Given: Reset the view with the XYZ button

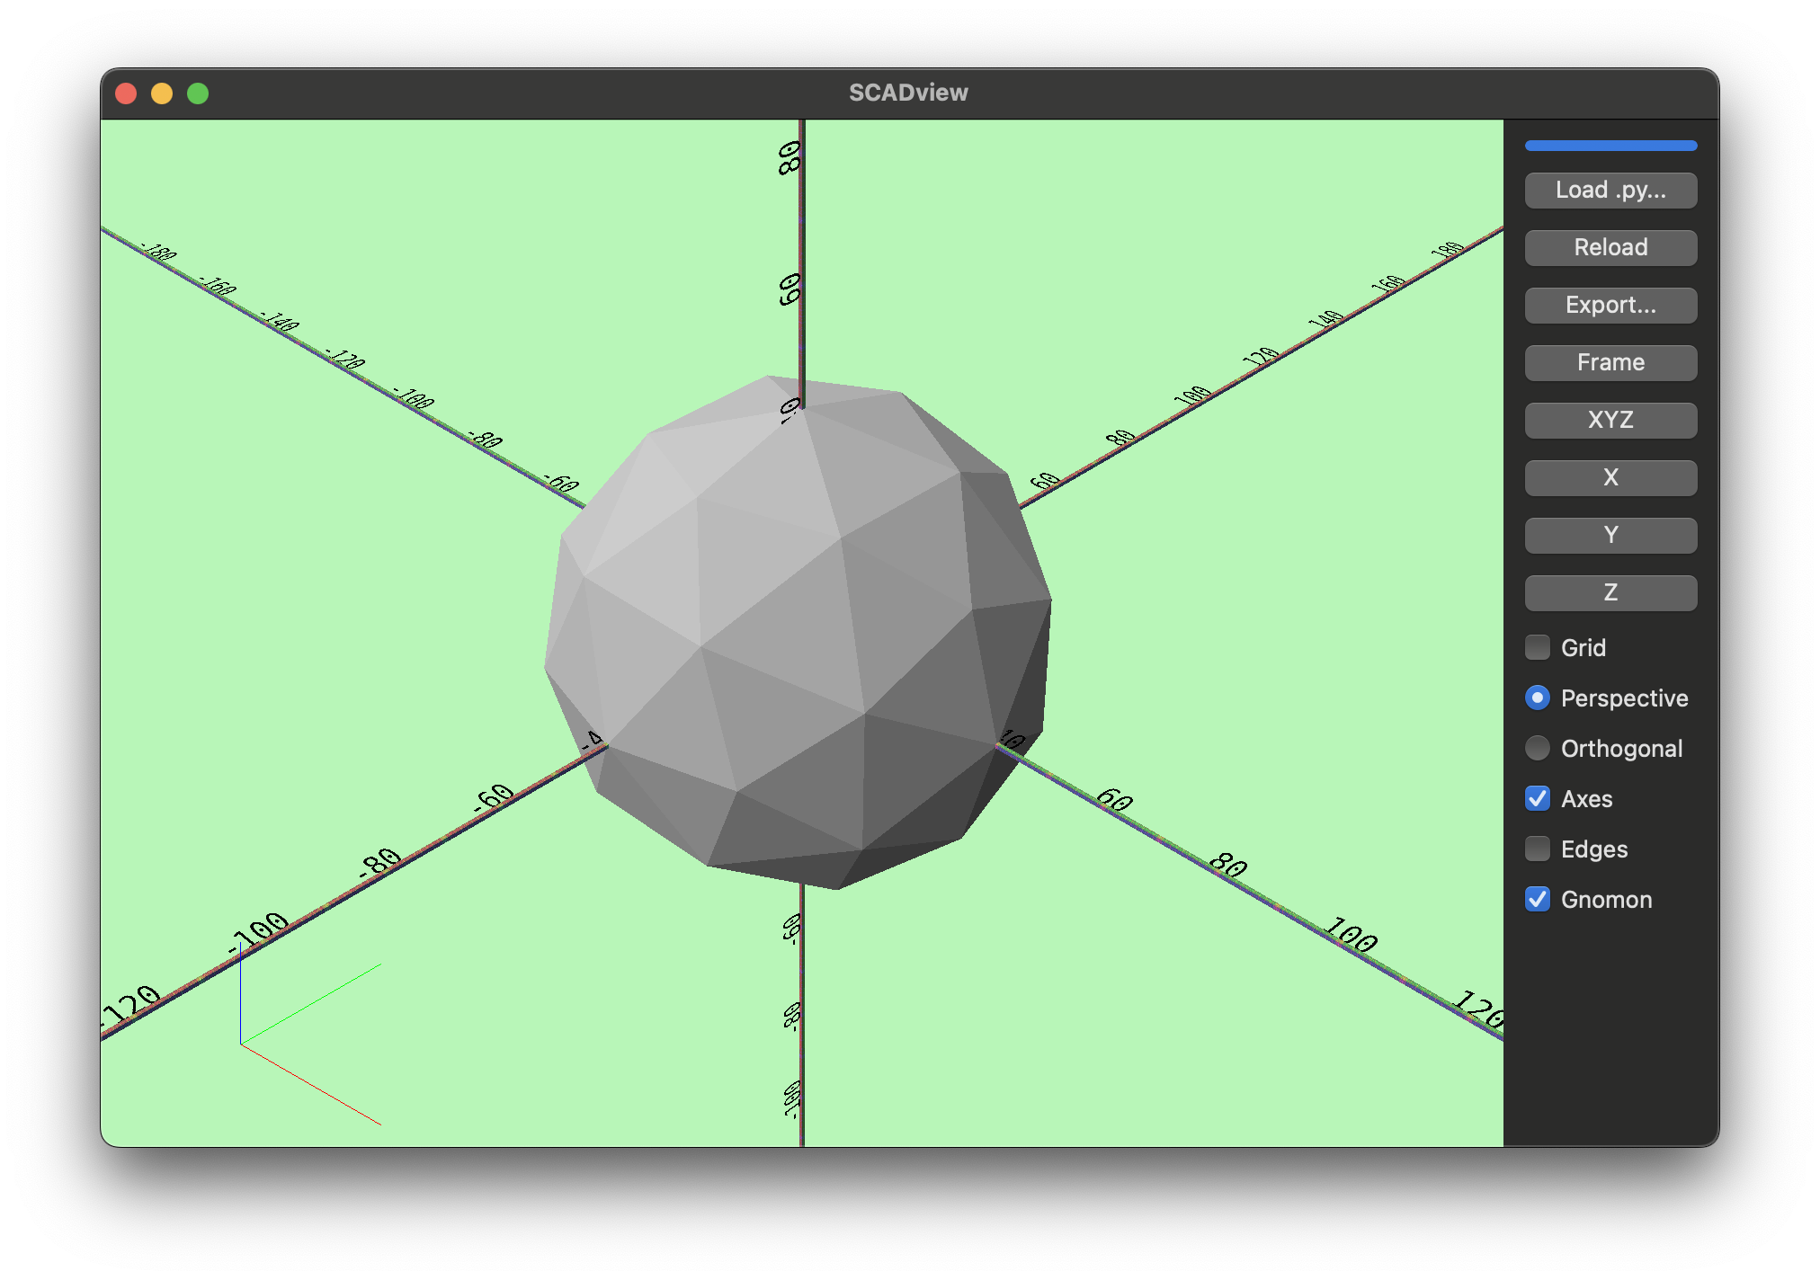Looking at the screenshot, I should coord(1610,420).
